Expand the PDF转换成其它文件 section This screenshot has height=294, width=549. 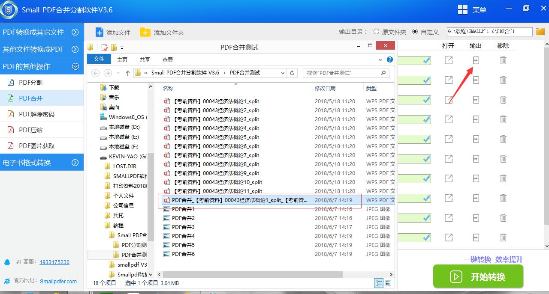pos(75,32)
